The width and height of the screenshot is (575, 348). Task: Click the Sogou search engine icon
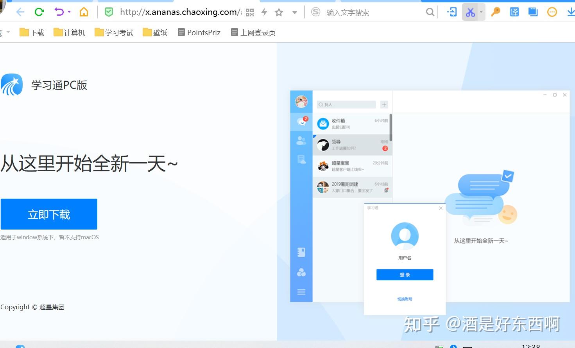pyautogui.click(x=315, y=12)
